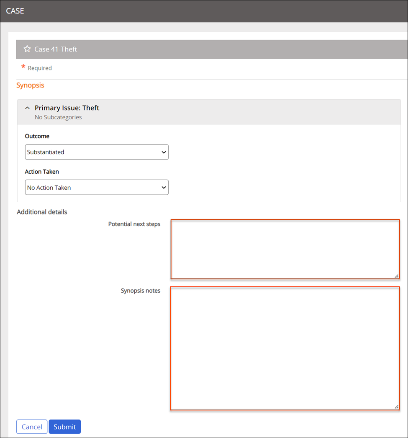The image size is (408, 438).
Task: Collapse the Primary Issue: Theft section chevron
Action: 28,108
